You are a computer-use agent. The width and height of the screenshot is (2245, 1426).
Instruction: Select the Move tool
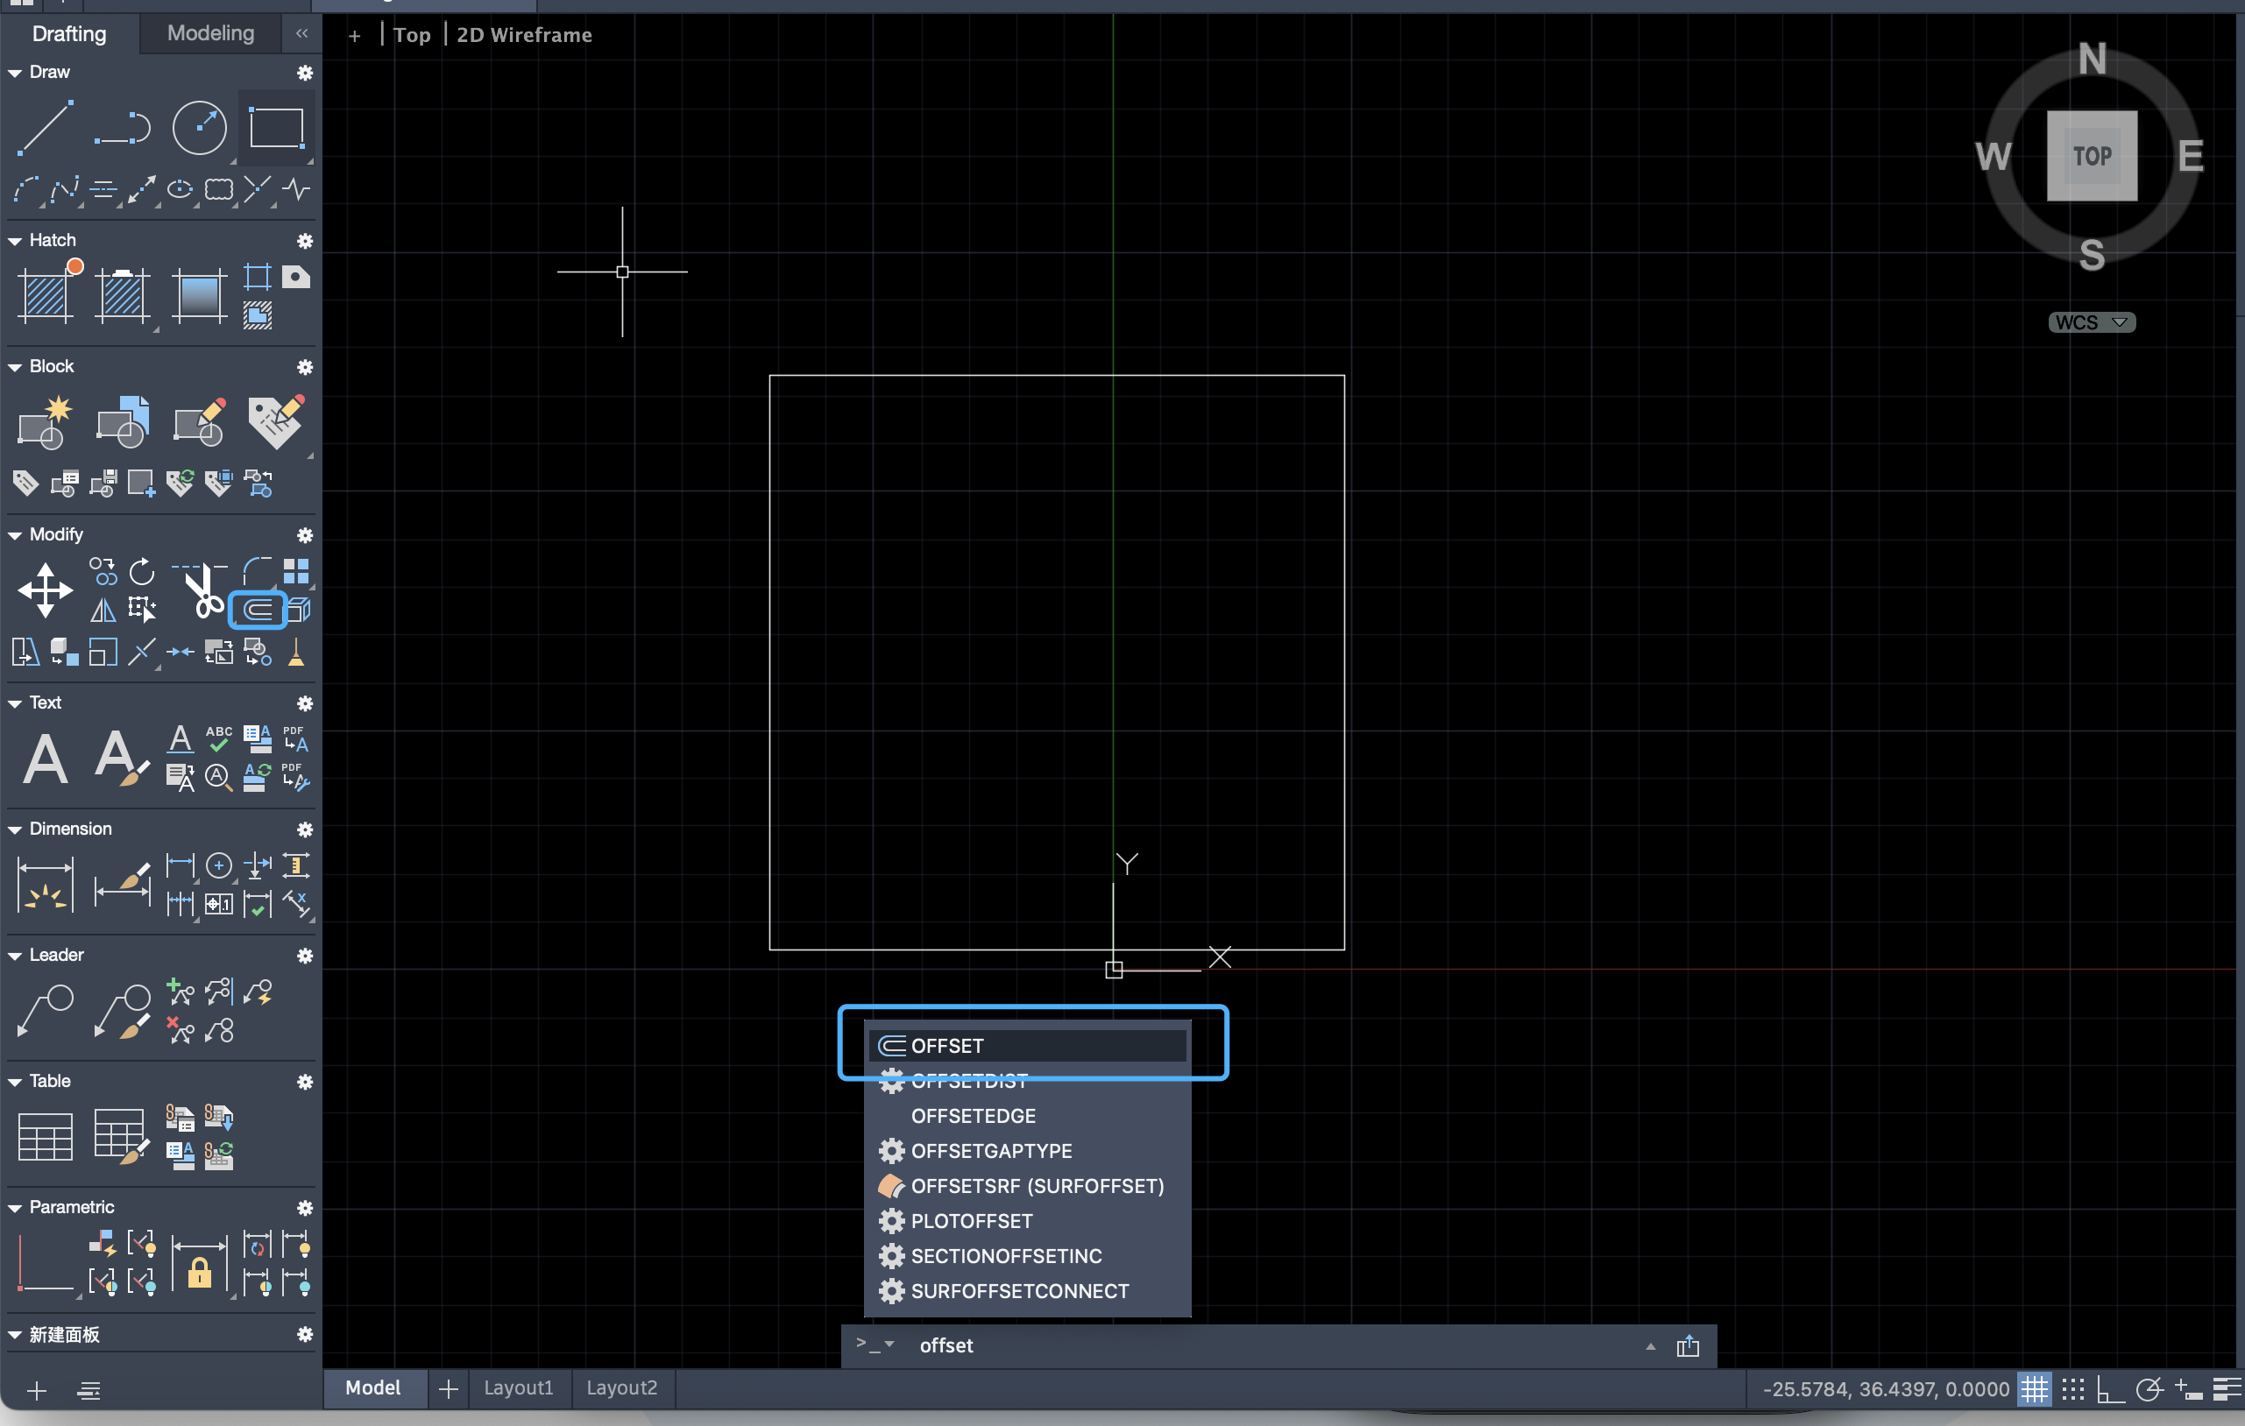[45, 590]
